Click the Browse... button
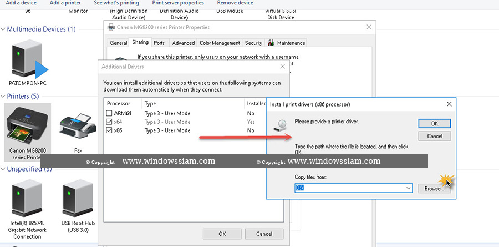The image size is (499, 247). pos(434,189)
